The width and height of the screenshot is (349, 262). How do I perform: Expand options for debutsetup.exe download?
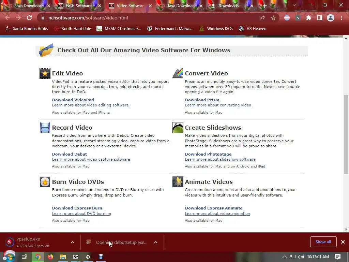(x=156, y=242)
